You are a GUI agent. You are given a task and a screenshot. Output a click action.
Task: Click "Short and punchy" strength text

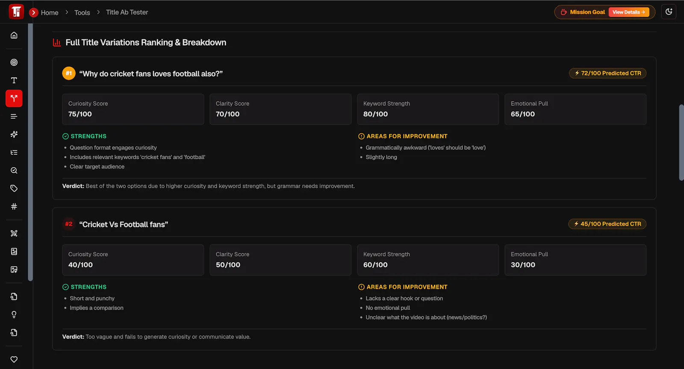tap(92, 299)
